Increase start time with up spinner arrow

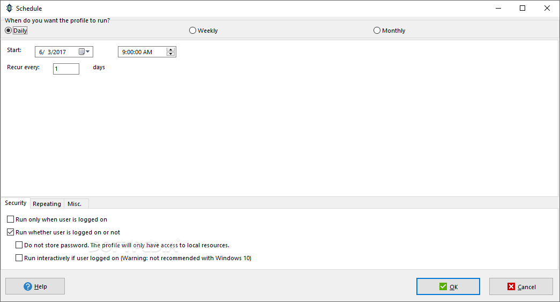pos(171,50)
